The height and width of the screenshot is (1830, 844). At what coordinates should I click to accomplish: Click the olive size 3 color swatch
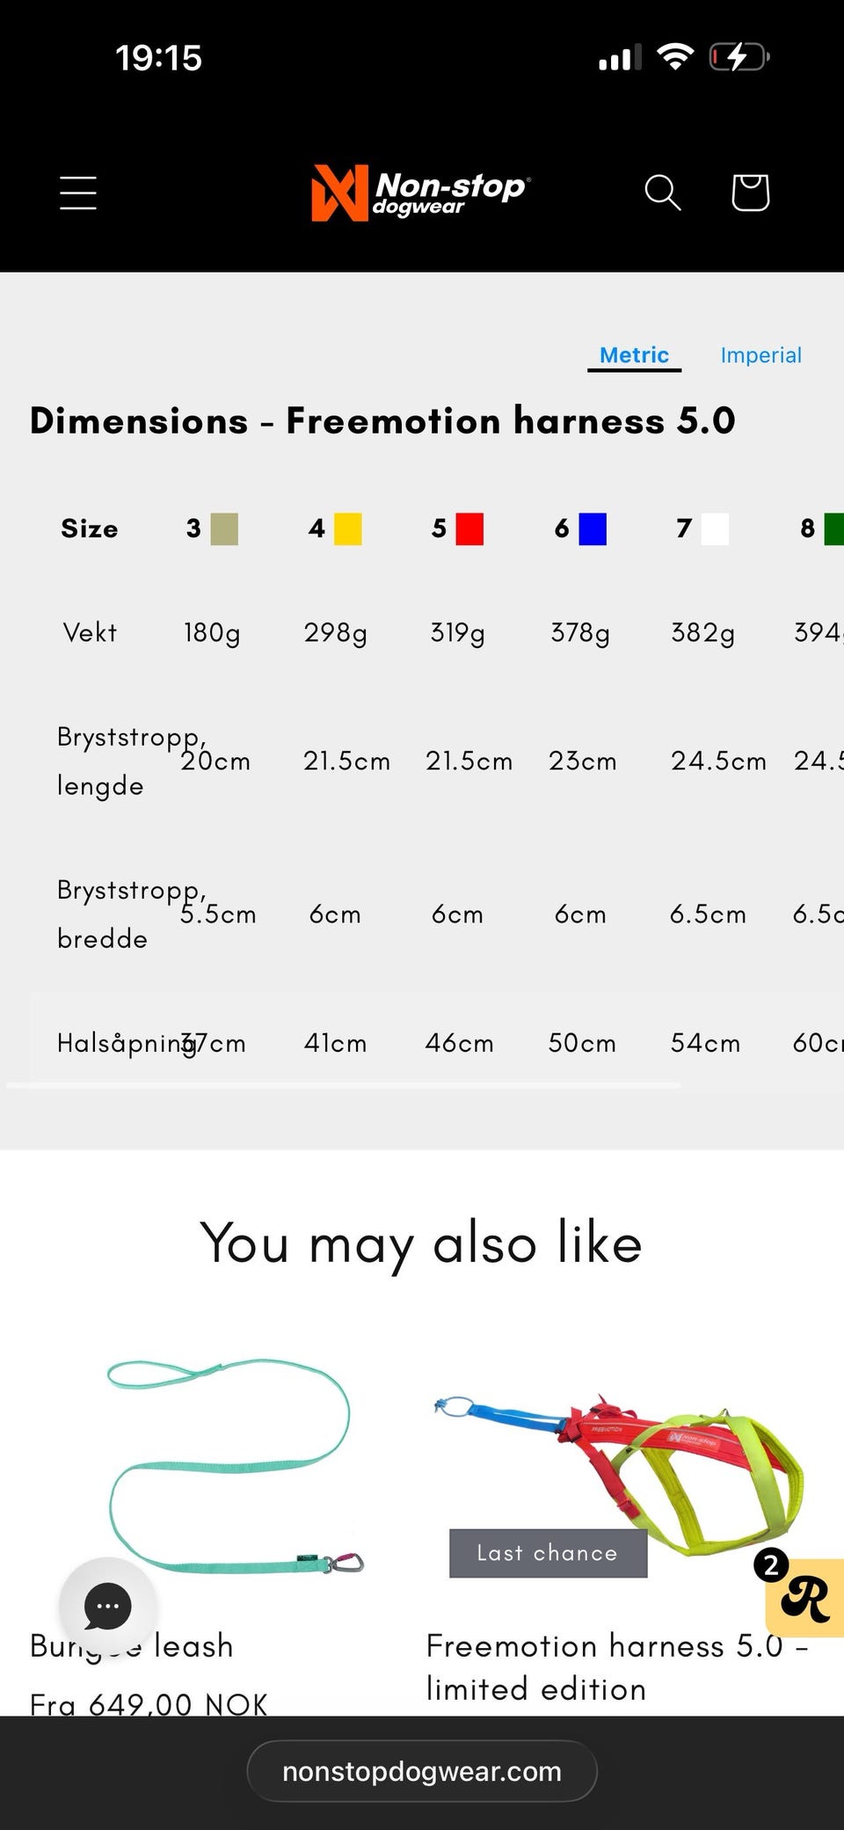click(x=224, y=529)
